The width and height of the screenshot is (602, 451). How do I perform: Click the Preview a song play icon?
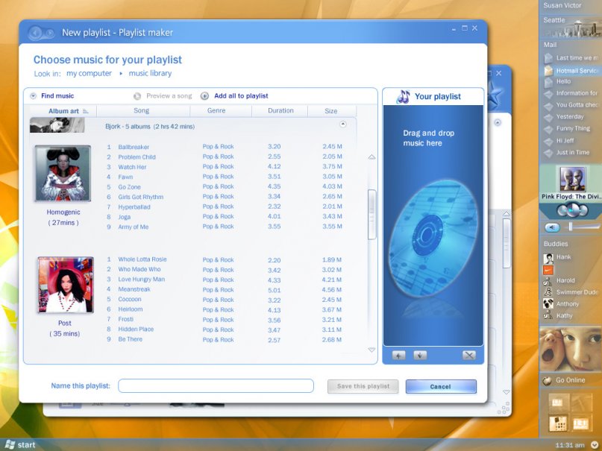[x=137, y=96]
